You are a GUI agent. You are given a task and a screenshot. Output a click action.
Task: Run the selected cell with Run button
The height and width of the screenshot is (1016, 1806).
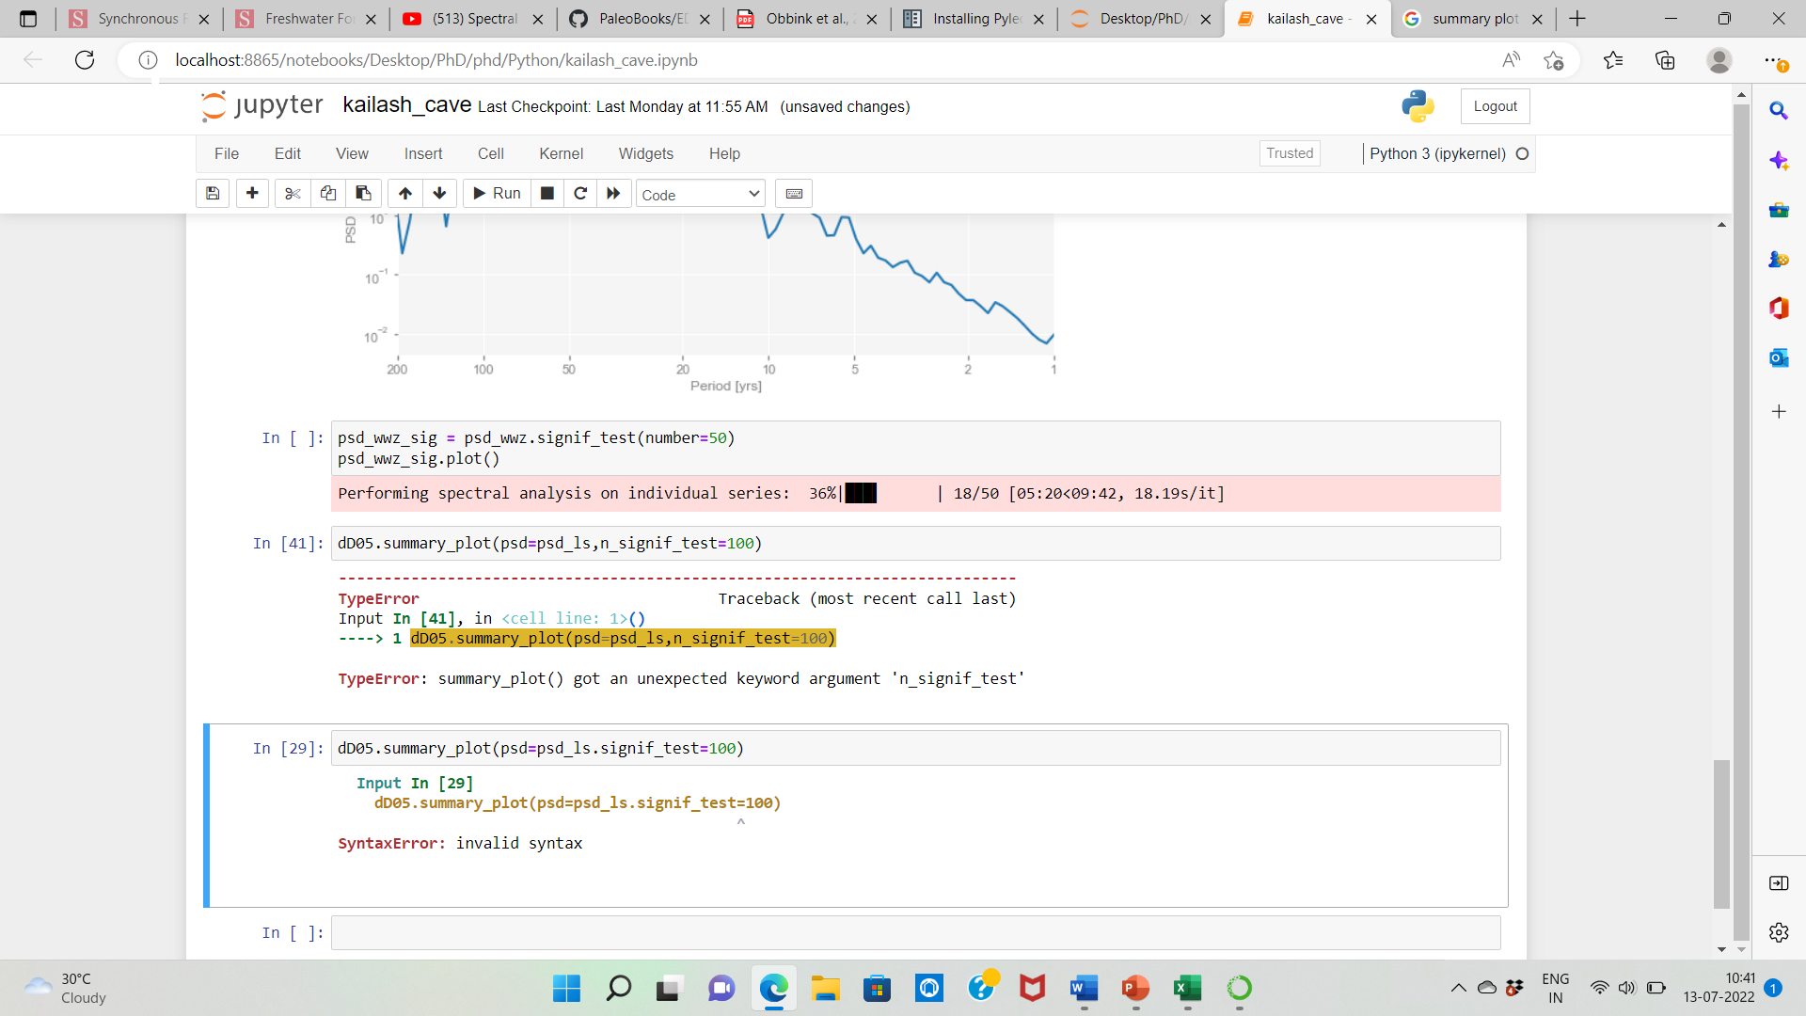point(496,193)
